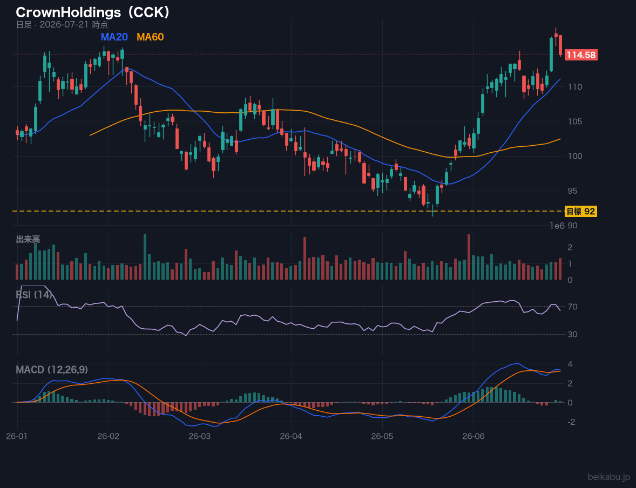Click the 26-05 date axis label
Image resolution: width=636 pixels, height=488 pixels.
tap(382, 437)
